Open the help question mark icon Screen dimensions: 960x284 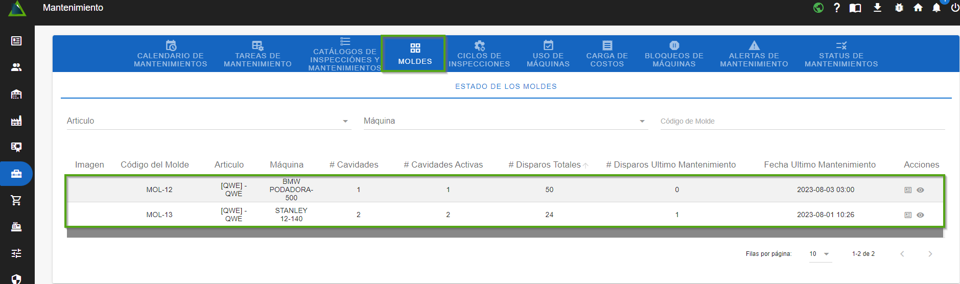836,8
